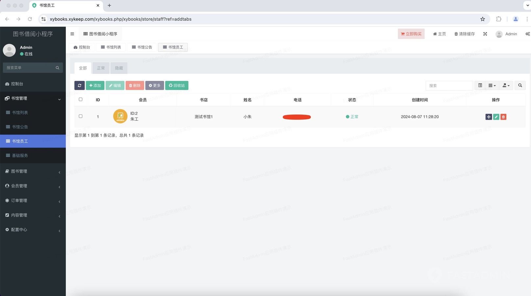Switch to the 正常 filter tab
This screenshot has width=531, height=296.
[x=101, y=68]
